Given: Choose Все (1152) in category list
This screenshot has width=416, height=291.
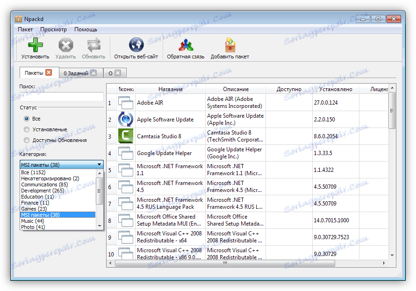Looking at the screenshot, I should point(58,172).
